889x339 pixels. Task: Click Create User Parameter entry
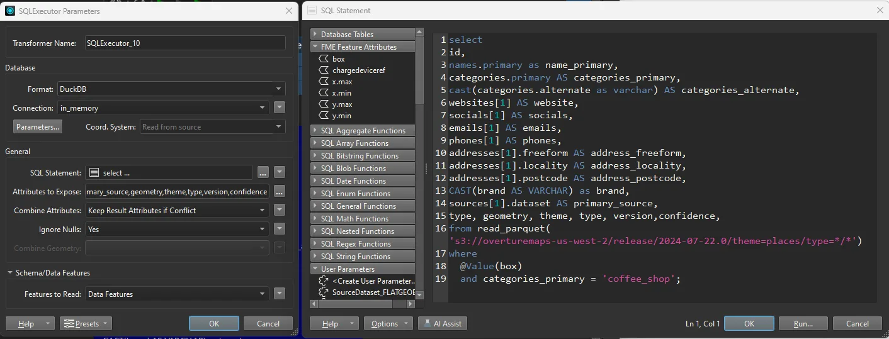(x=373, y=281)
